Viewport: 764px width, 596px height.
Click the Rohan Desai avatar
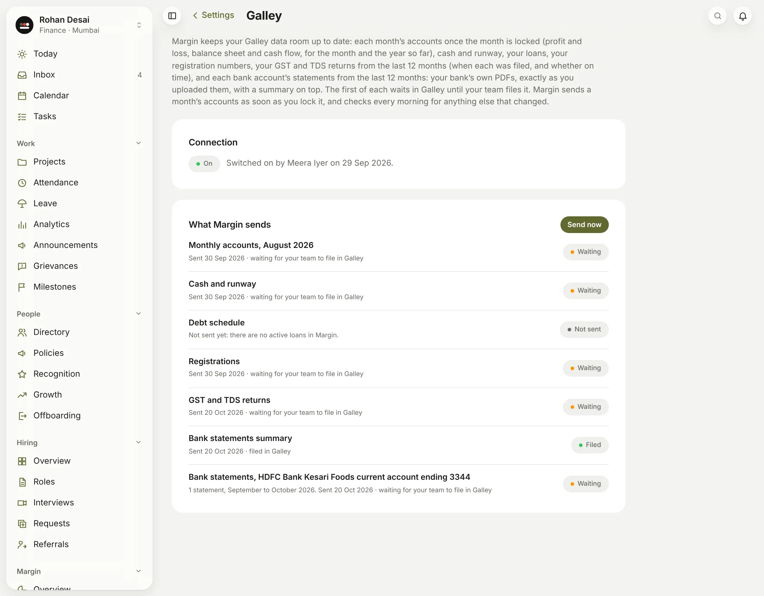24,25
